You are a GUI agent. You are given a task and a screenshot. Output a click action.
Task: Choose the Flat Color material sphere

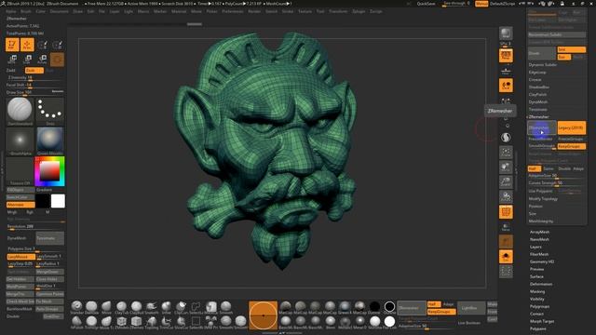click(389, 322)
